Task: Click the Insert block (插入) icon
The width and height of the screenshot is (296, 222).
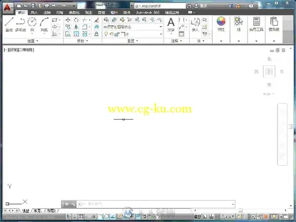Action: [195, 24]
